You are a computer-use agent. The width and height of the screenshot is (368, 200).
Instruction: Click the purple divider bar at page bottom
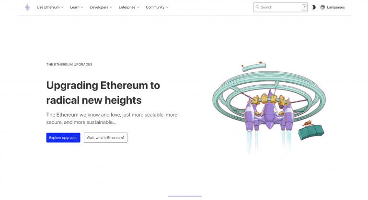coord(184,196)
